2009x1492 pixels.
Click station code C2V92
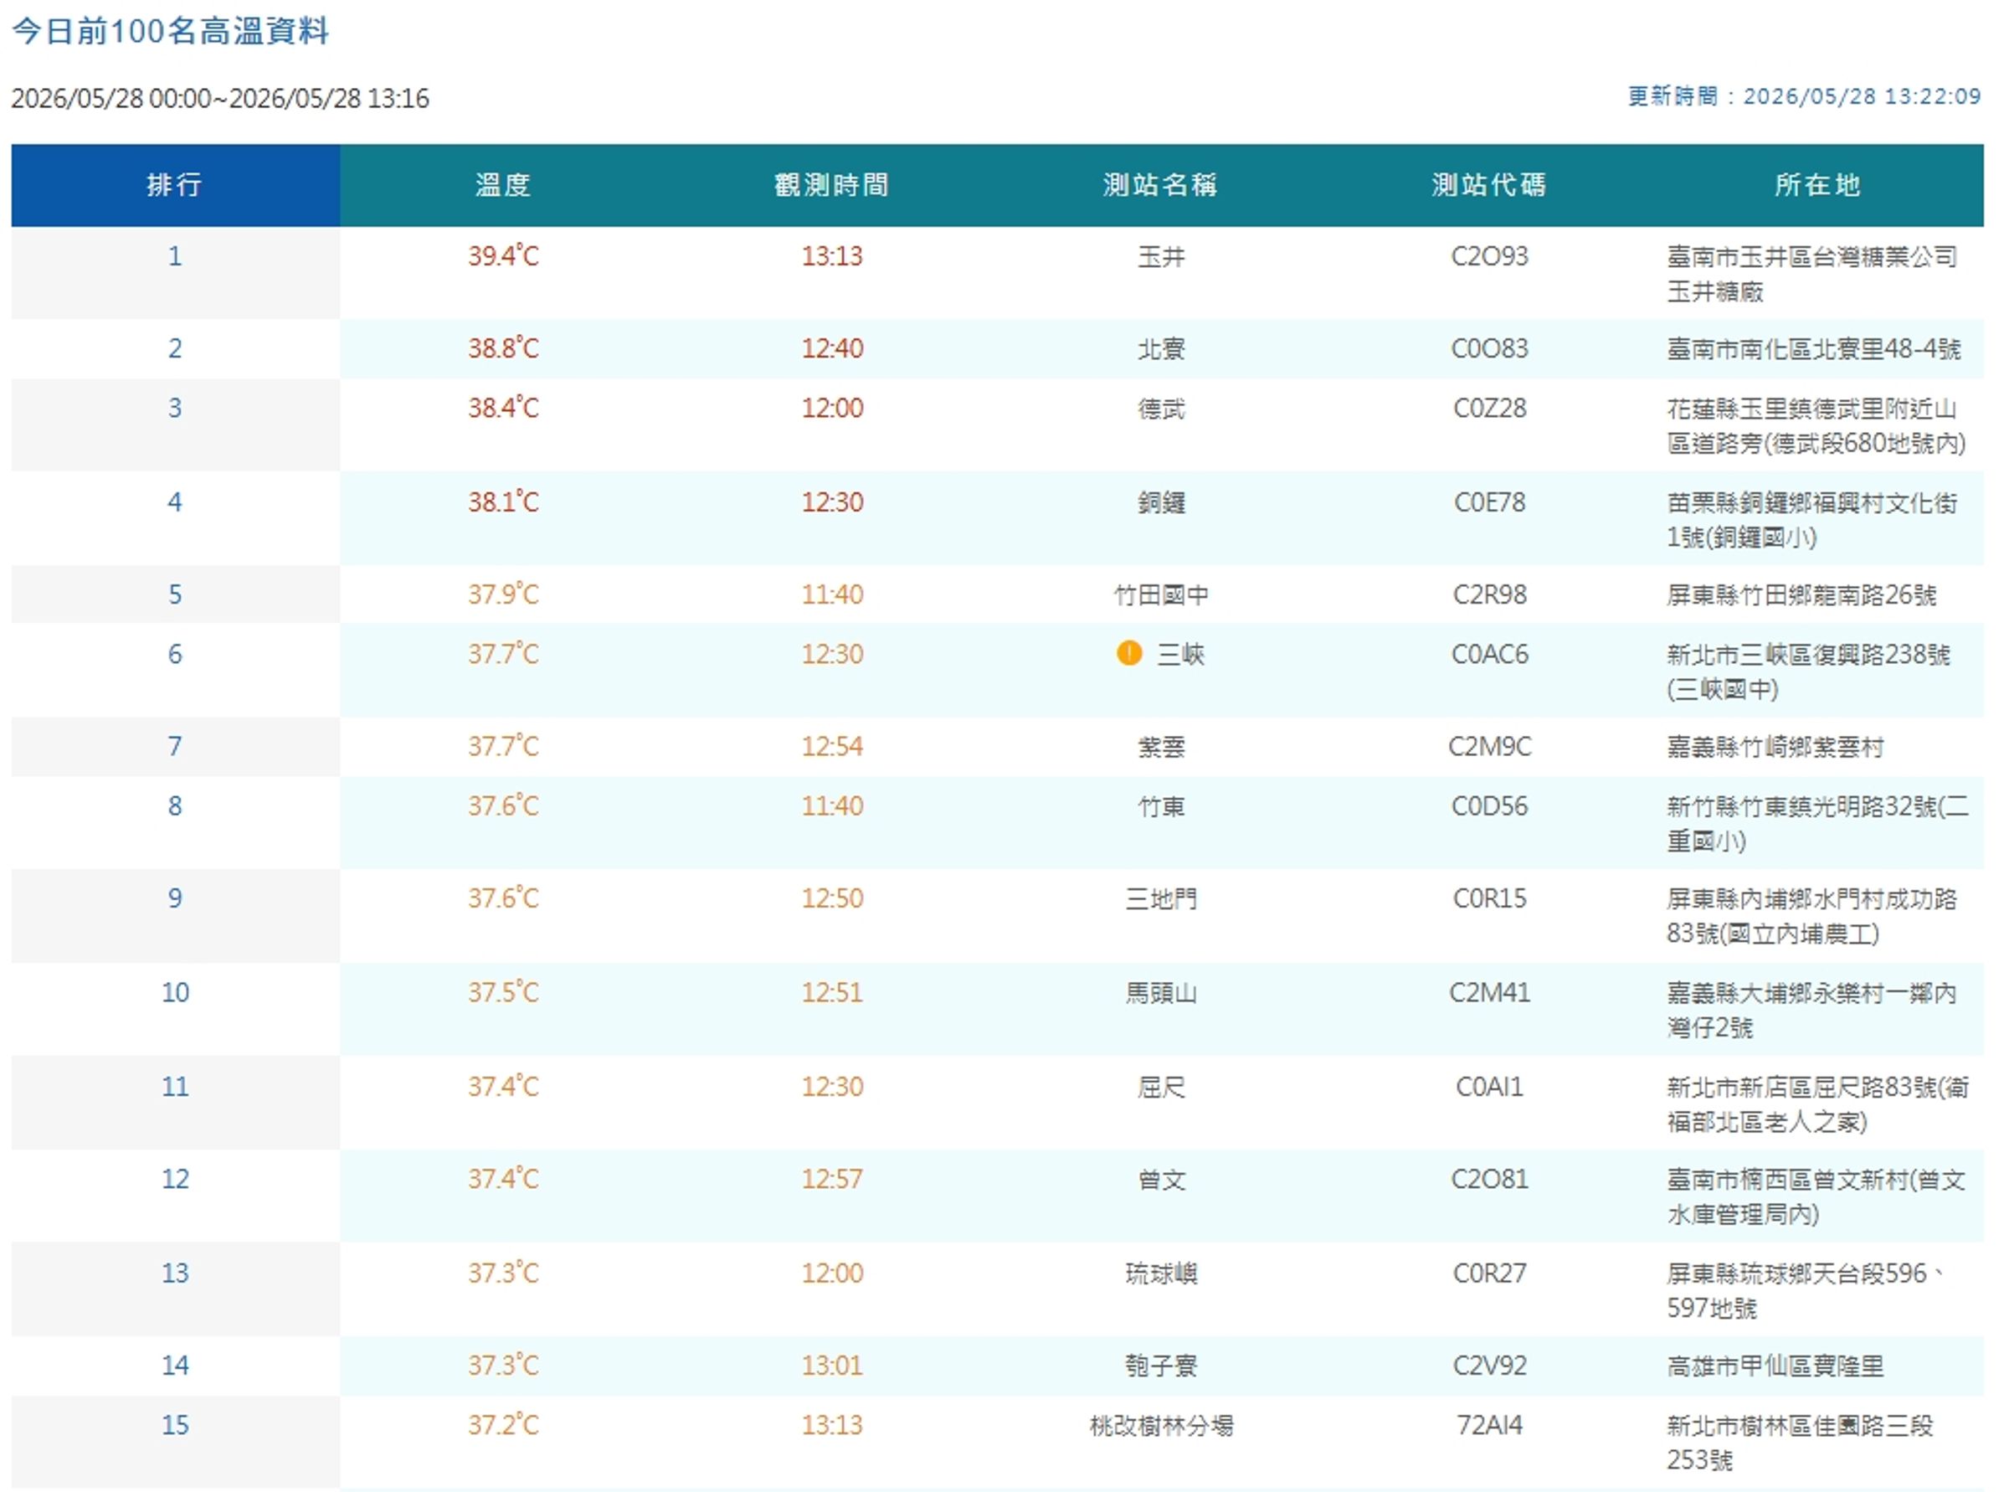point(1490,1366)
